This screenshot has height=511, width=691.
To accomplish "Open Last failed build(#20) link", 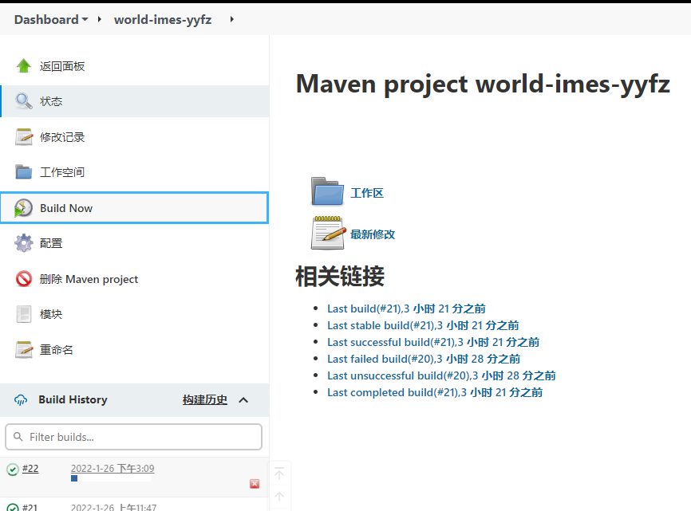I will click(x=424, y=359).
